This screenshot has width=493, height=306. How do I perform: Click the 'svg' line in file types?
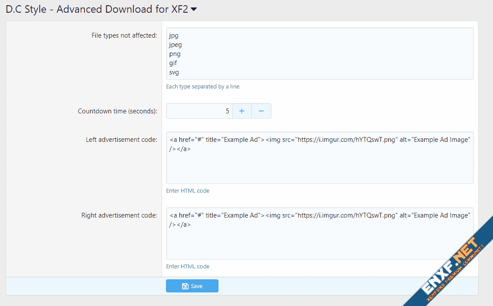[174, 72]
